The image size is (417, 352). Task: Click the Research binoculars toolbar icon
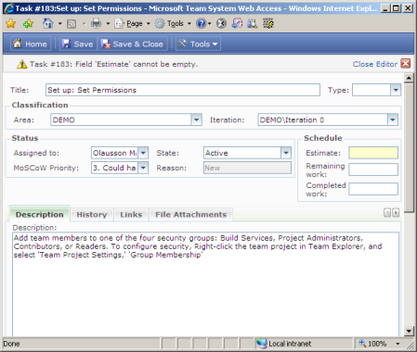pos(253,23)
